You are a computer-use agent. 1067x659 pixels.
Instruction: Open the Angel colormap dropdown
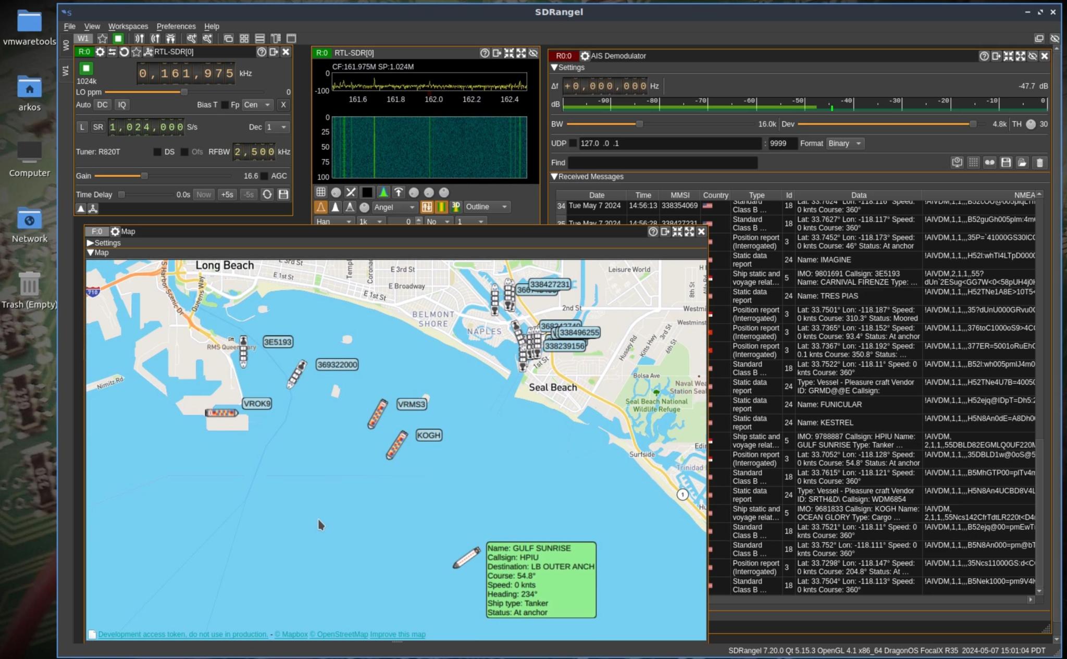point(394,207)
